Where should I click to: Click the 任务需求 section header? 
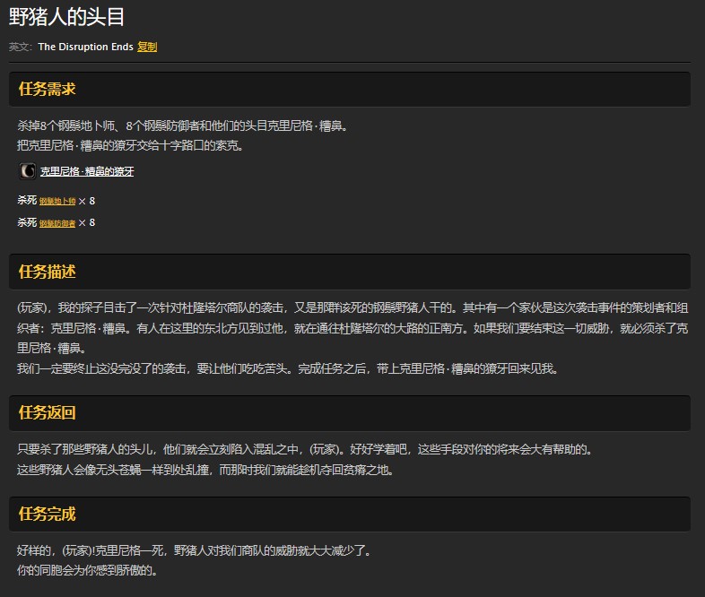click(48, 89)
